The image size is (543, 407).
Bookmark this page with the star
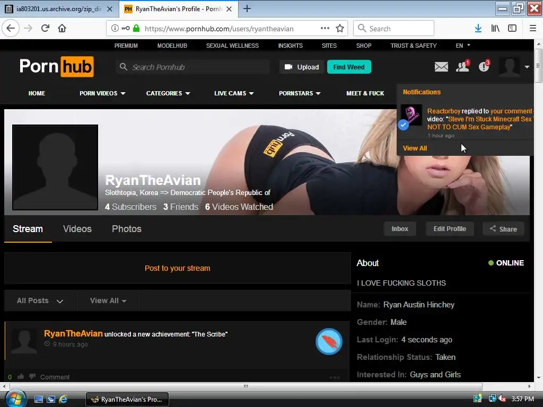(340, 29)
